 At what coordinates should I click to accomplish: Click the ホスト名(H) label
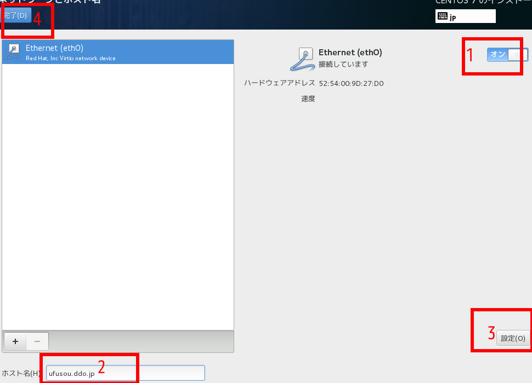21,373
